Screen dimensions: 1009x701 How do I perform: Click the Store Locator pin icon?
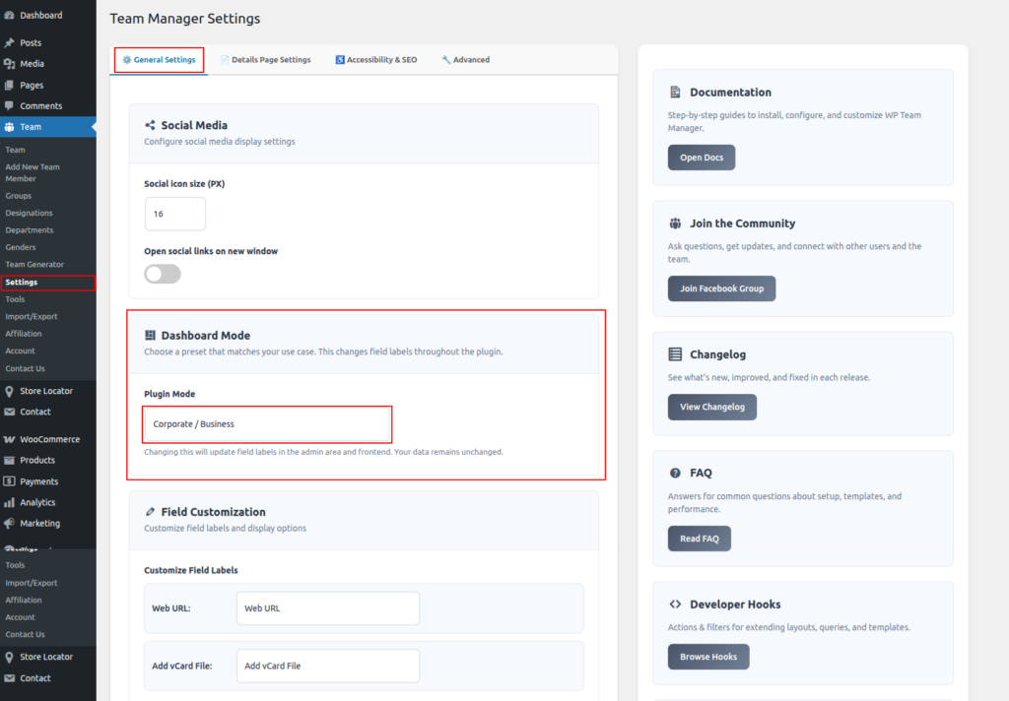[x=10, y=392]
